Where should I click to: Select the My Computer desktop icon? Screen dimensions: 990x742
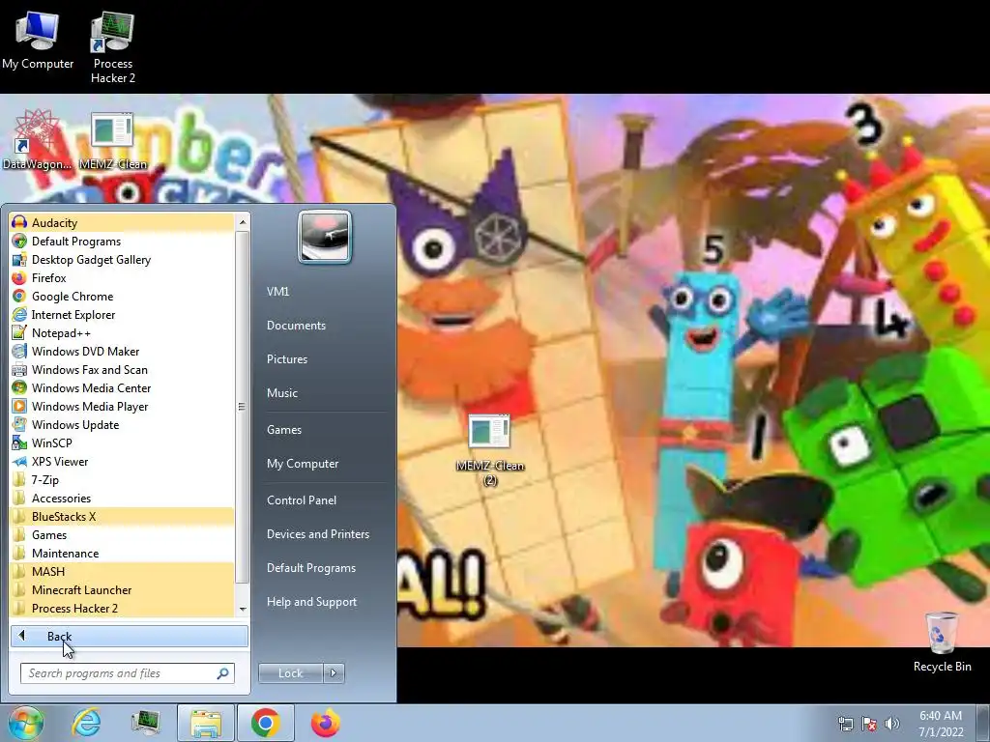[38, 40]
